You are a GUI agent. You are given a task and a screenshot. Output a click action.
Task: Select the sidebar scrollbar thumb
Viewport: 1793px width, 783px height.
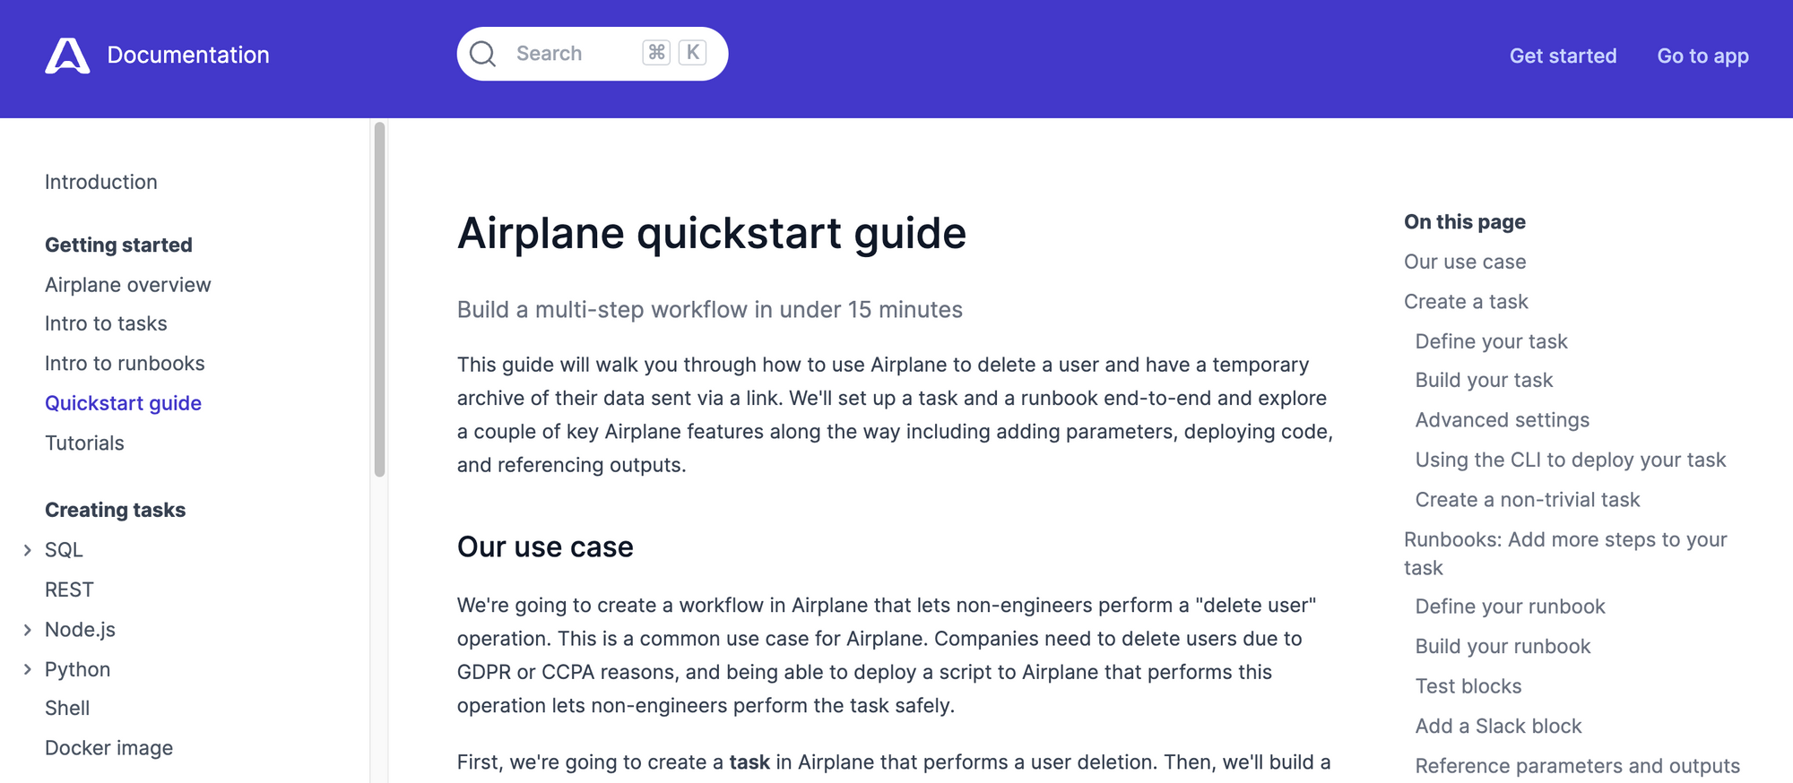tap(380, 299)
